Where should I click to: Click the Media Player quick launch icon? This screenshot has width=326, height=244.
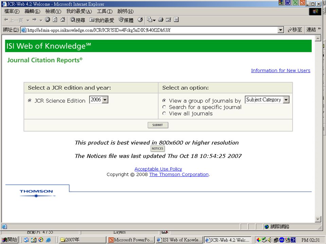click(41, 240)
